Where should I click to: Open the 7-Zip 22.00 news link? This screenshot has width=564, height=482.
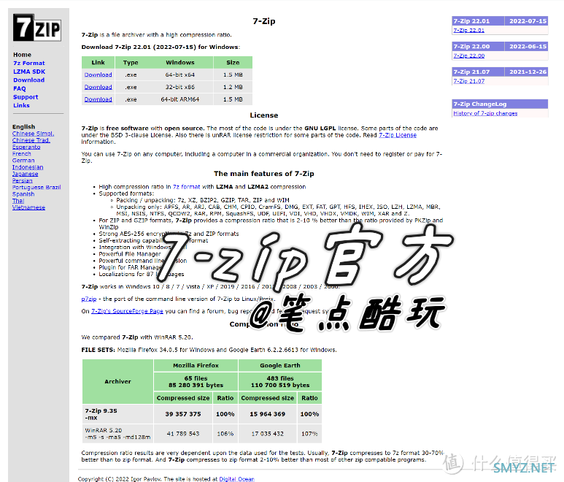click(468, 56)
